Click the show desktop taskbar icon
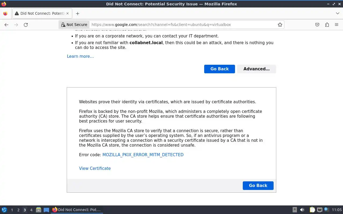The width and height of the screenshot is (343, 214). pos(46,210)
